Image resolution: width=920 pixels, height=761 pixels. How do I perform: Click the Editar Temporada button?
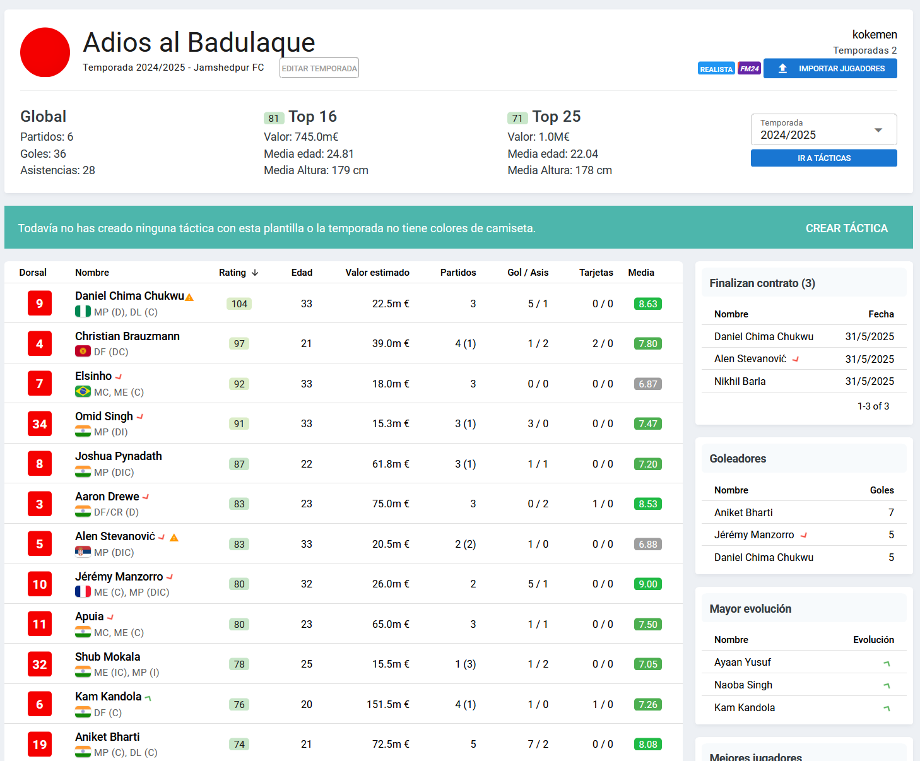(x=319, y=68)
